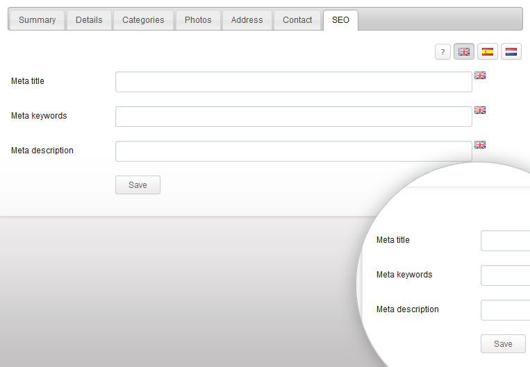This screenshot has height=367, width=530.
Task: Click Meta keywords field in magnified view
Action: tap(505, 275)
